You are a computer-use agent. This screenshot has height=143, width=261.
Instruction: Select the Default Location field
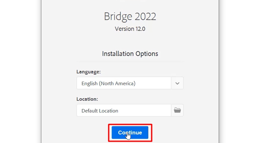[124, 111]
